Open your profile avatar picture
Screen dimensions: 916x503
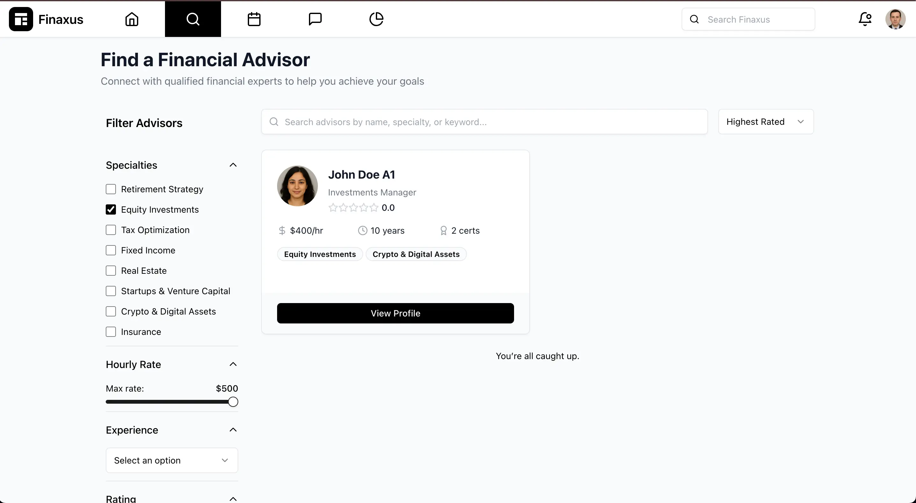pyautogui.click(x=895, y=19)
